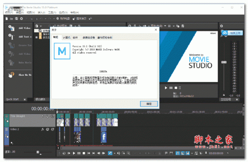Click the Open folder icon in main toolbar
The height and width of the screenshot is (162, 248).
coord(12,19)
